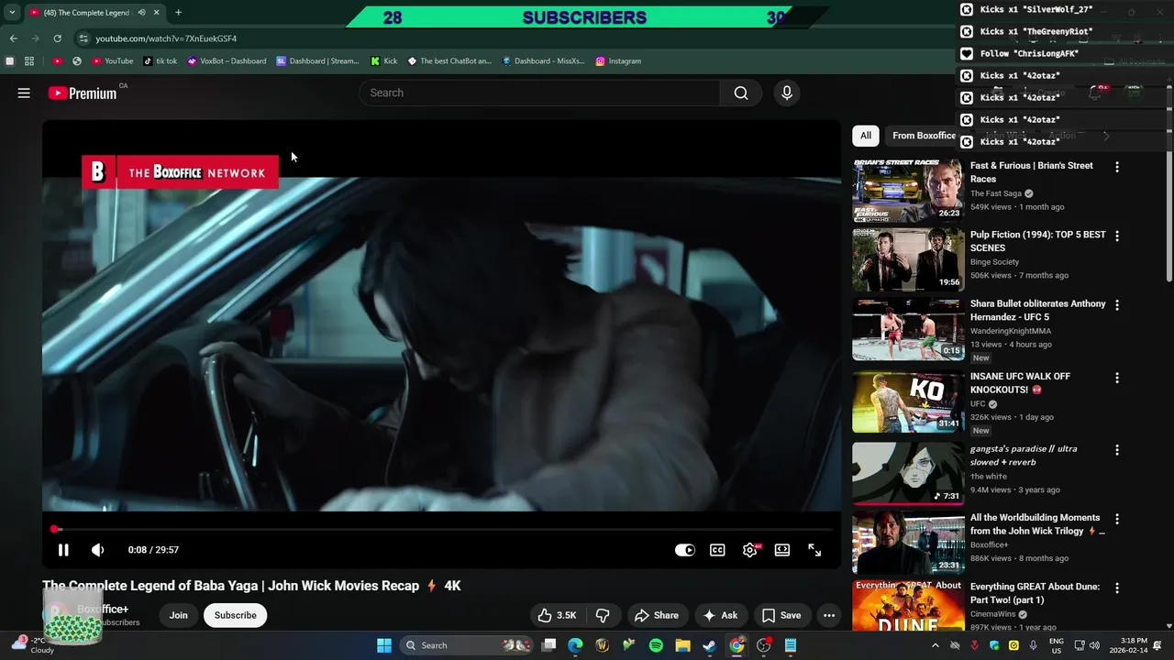This screenshot has width=1174, height=660.
Task: Mute tab via speaker icon
Action: (x=141, y=13)
